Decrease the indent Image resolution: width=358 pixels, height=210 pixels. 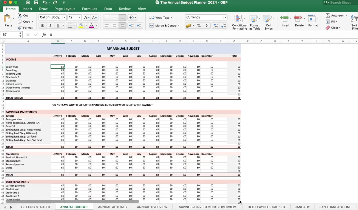tap(131, 26)
